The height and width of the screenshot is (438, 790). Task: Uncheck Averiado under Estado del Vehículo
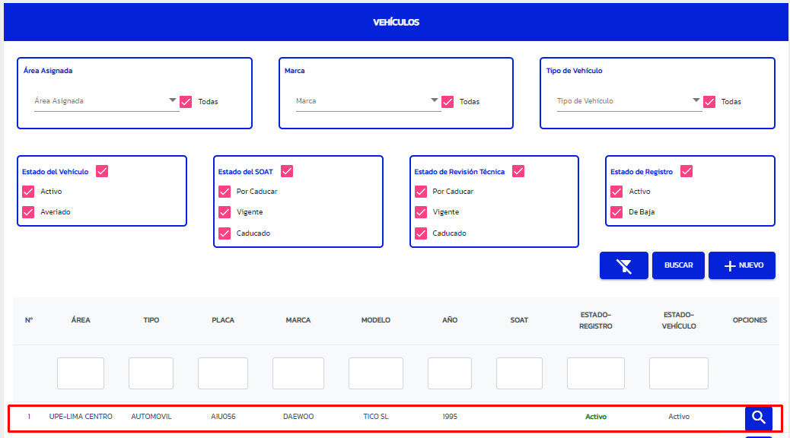(29, 212)
